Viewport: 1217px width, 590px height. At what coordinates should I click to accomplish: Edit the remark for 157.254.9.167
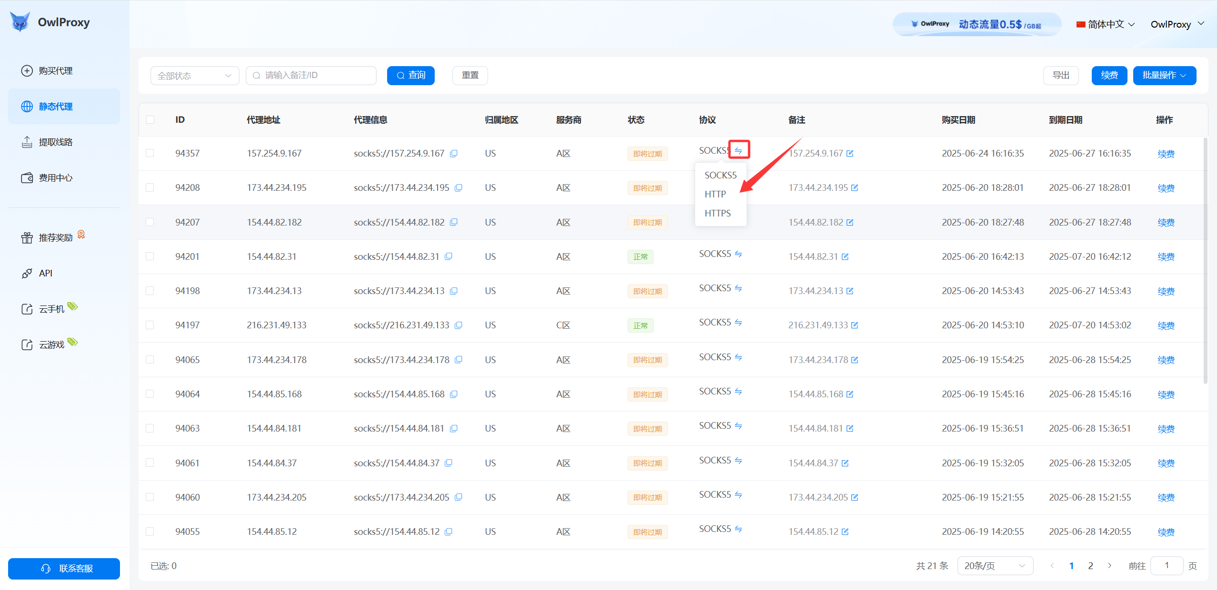[850, 154]
